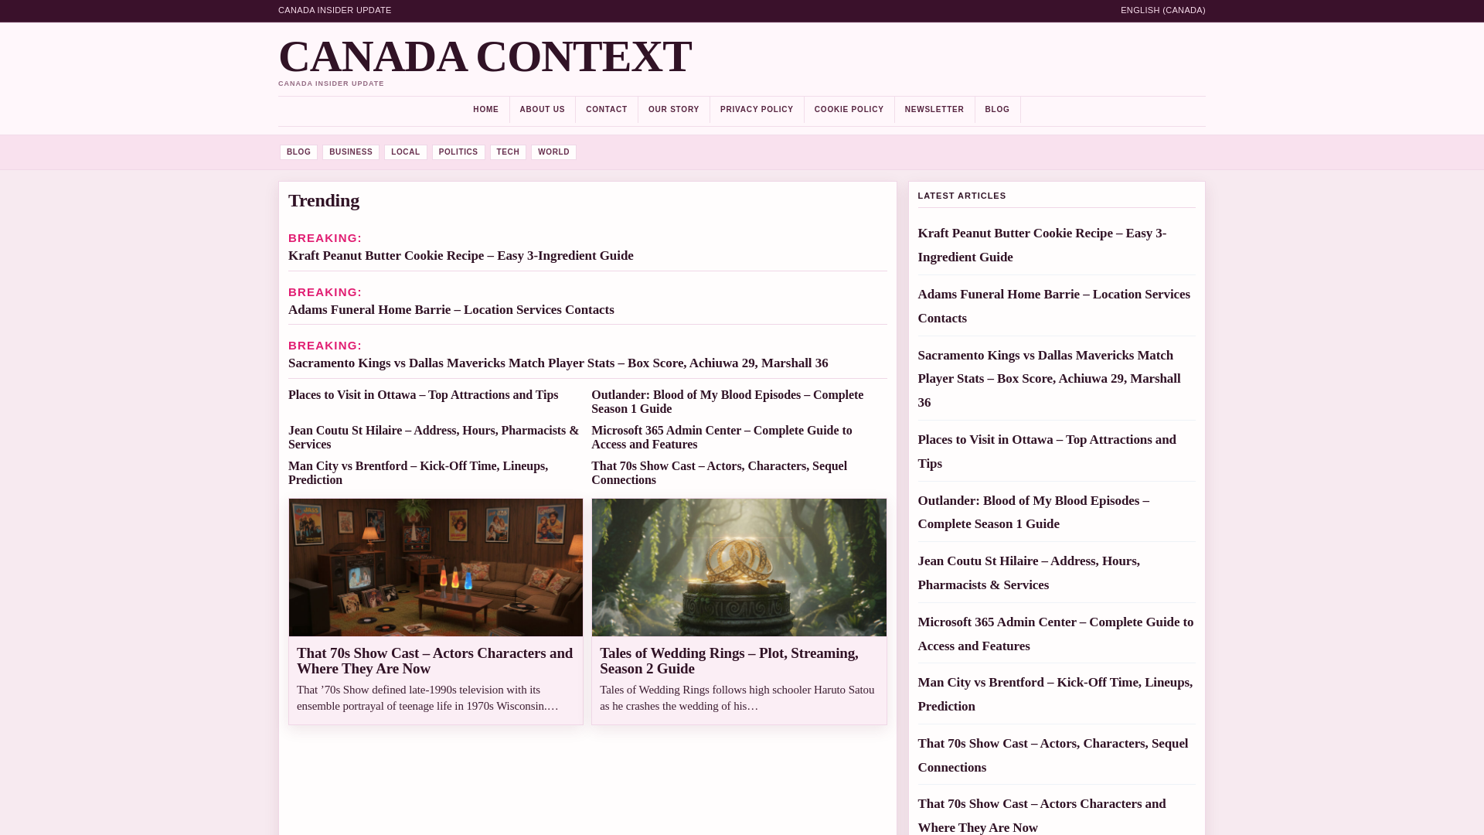Image resolution: width=1484 pixels, height=835 pixels.
Task: Click Tales of Wedding Rings excerpt text
Action: coord(737,698)
